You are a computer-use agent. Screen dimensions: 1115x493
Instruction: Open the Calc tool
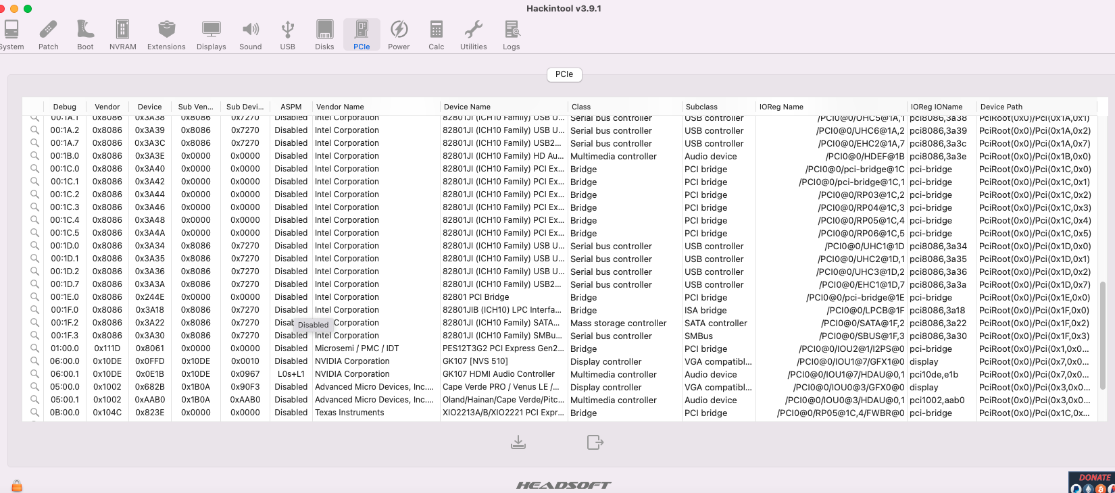pos(437,35)
